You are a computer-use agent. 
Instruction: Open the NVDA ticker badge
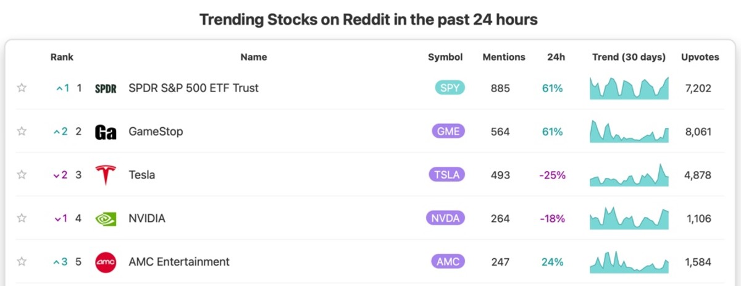coord(445,218)
